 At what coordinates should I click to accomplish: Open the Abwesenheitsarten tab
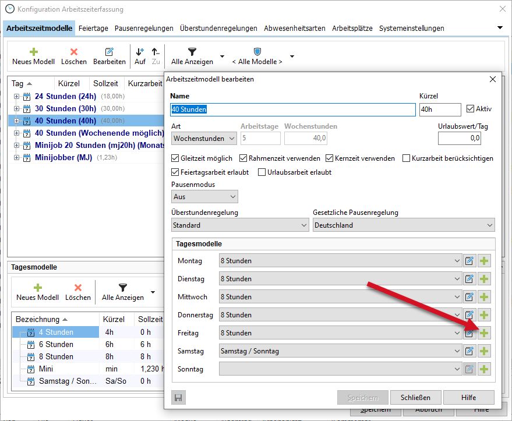(294, 28)
